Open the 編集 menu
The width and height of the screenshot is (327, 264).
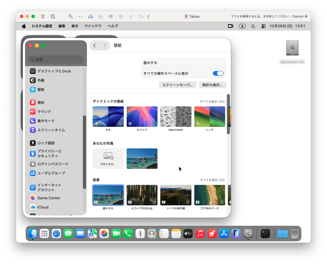tap(62, 26)
